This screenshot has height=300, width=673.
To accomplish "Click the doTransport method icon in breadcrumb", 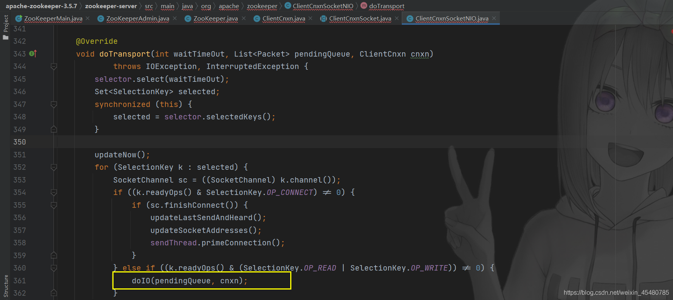I will pyautogui.click(x=364, y=5).
